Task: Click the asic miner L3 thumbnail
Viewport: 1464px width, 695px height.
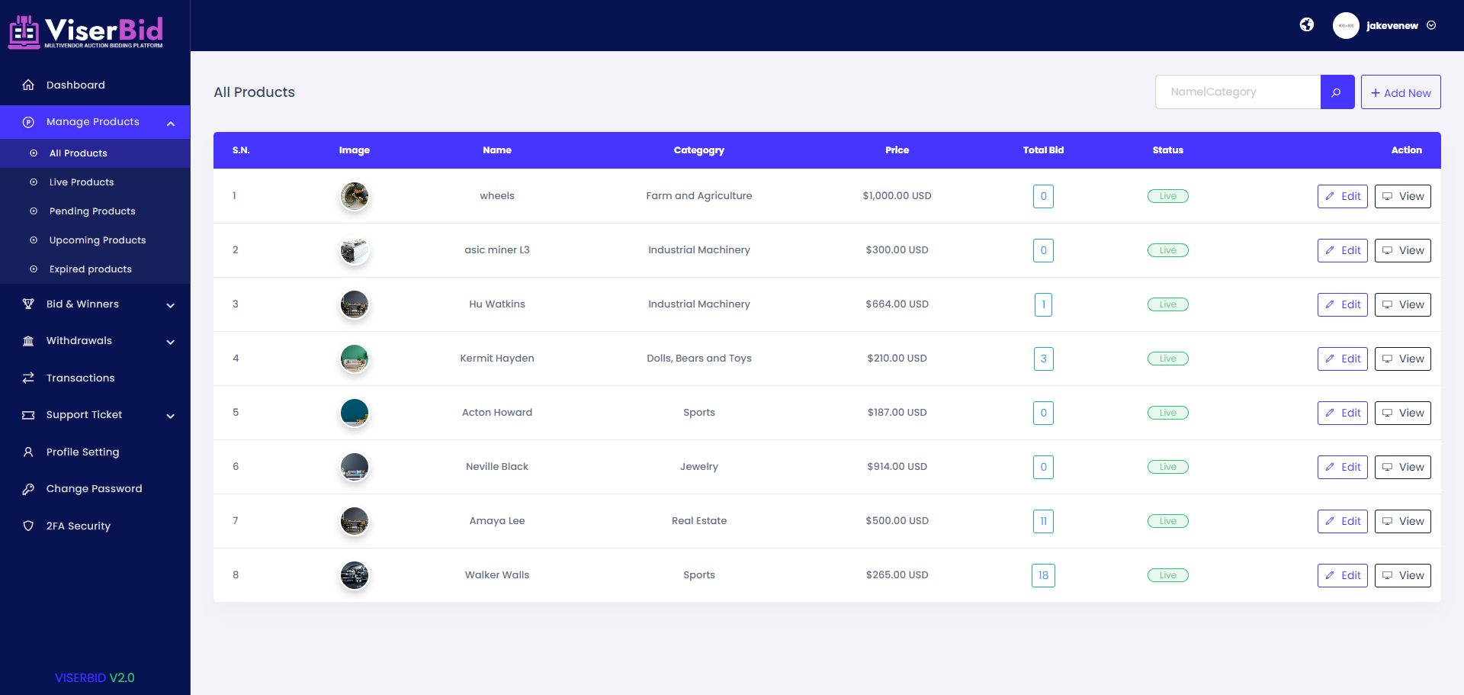Action: click(355, 250)
